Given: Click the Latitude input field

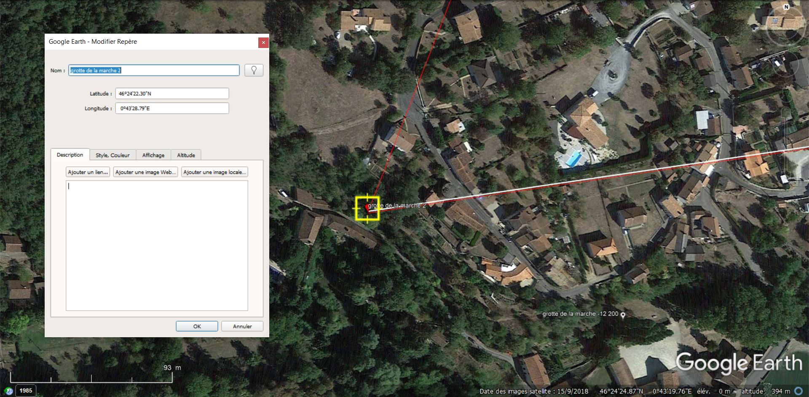Looking at the screenshot, I should [172, 93].
